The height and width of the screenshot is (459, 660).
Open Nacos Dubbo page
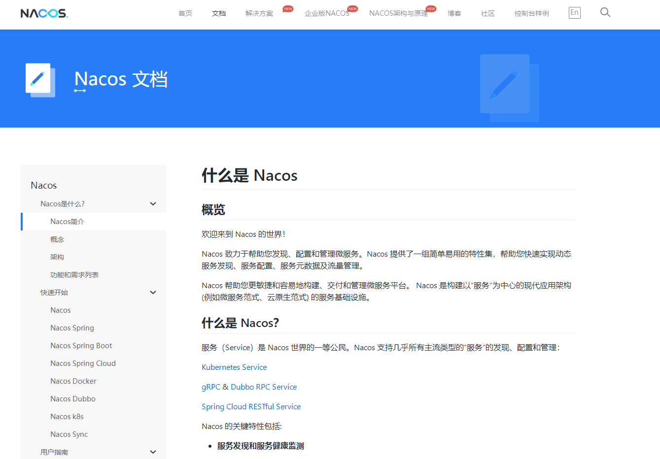pos(73,399)
